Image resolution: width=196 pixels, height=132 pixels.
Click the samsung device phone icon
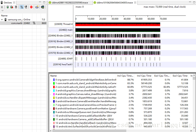coord(5,20)
